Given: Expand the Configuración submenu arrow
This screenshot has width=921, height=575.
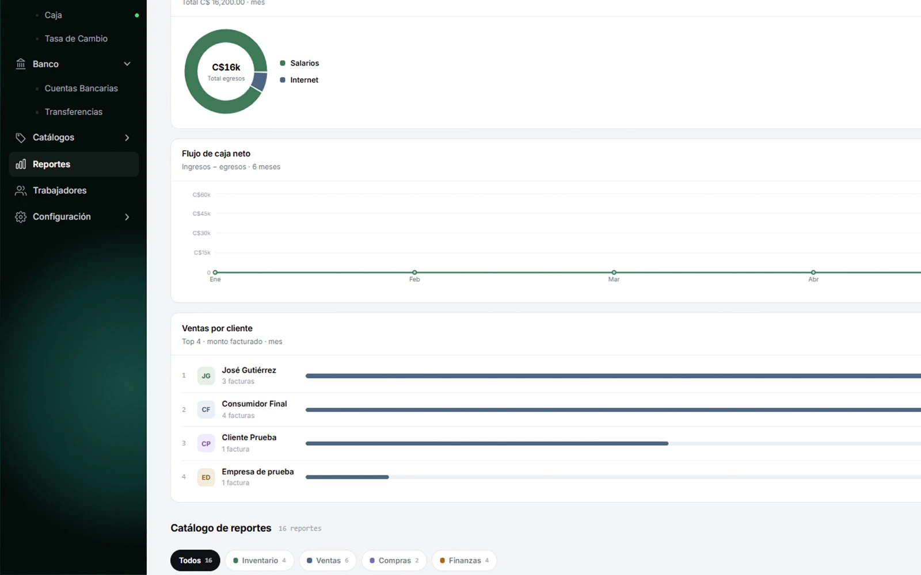Looking at the screenshot, I should click(127, 217).
